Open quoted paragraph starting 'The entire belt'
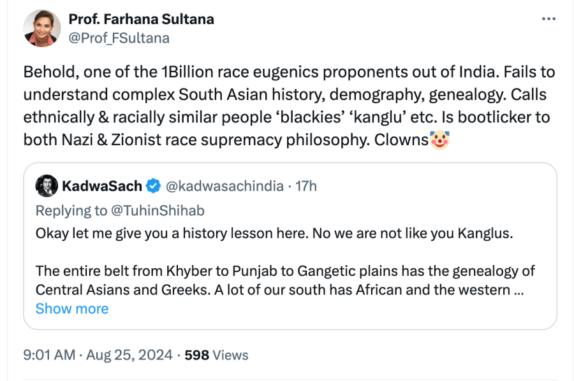This screenshot has width=574, height=381. pyautogui.click(x=285, y=271)
